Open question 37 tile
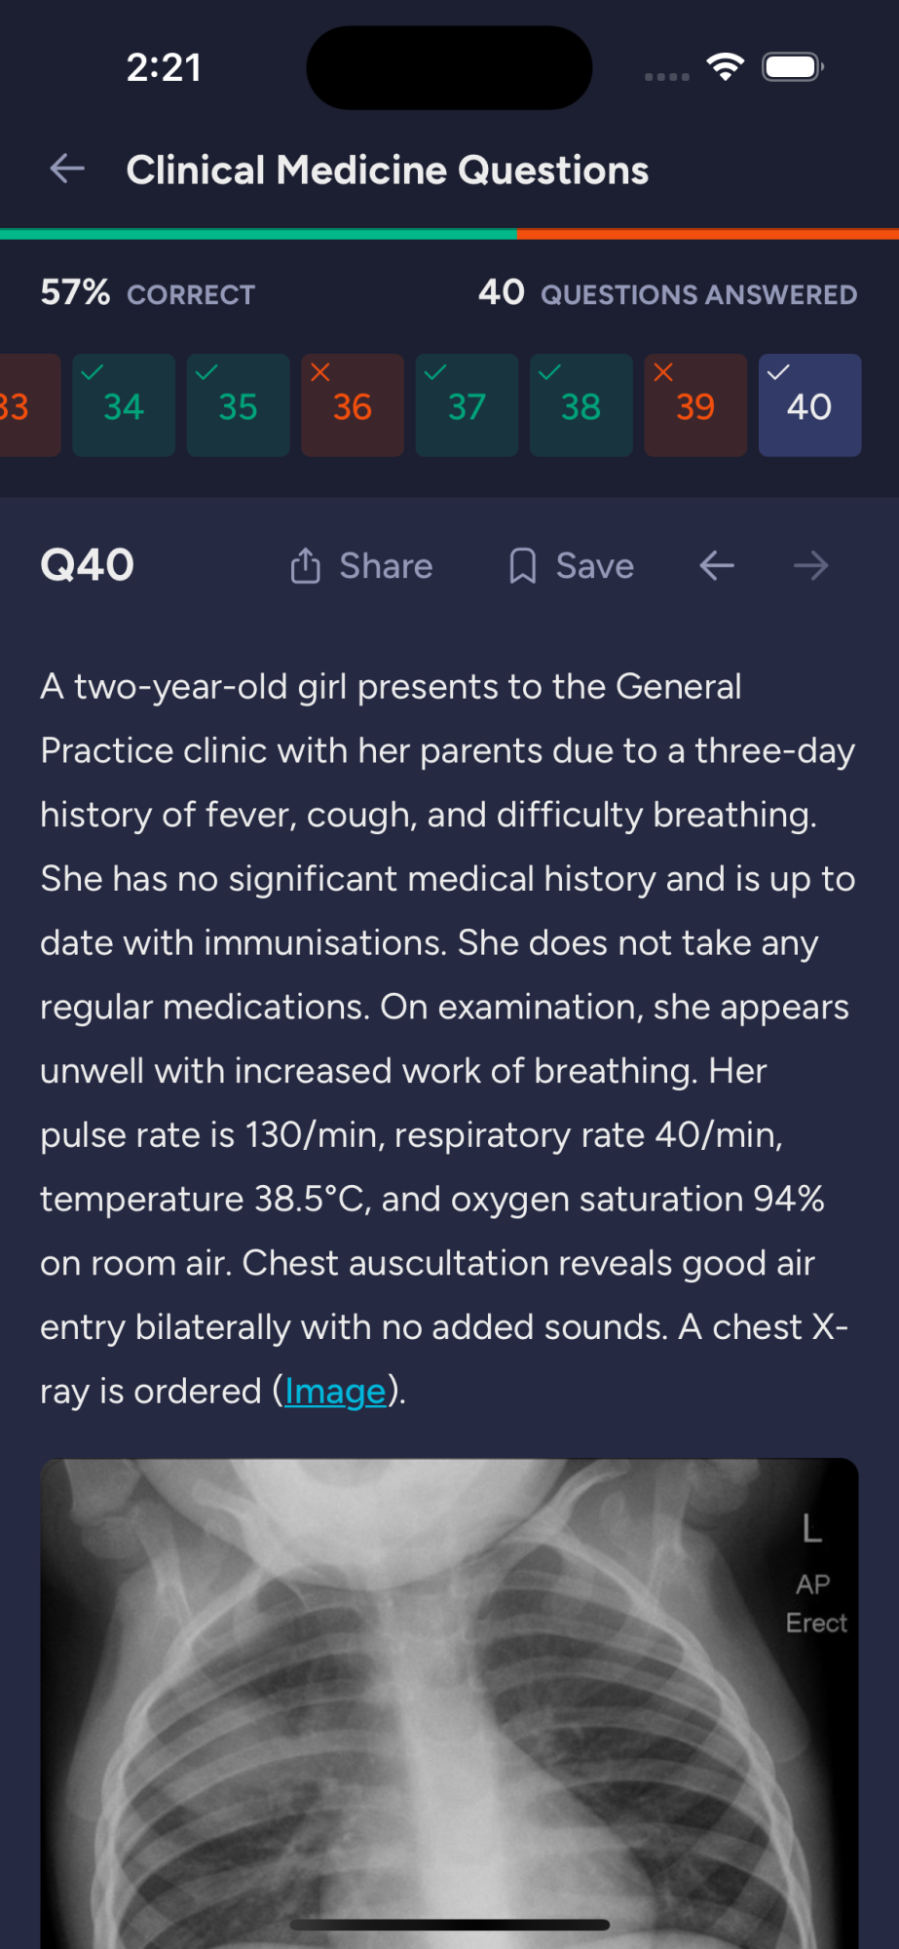The image size is (899, 1949). click(467, 405)
